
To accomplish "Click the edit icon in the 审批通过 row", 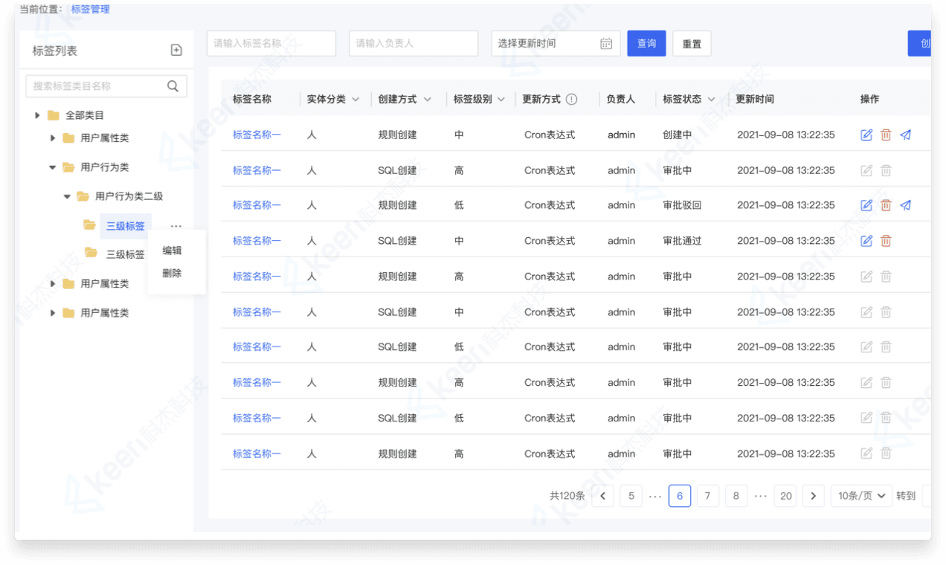I will point(866,241).
